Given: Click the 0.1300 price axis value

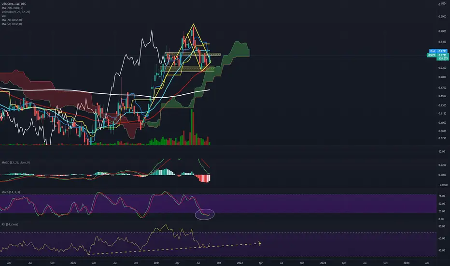Looking at the screenshot, I should click(442, 105).
